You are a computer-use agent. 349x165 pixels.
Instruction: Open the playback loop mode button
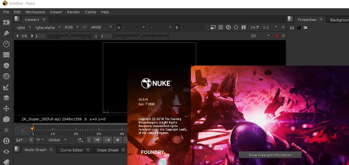tap(80, 140)
